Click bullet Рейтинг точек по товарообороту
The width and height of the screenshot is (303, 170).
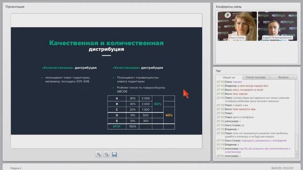pos(141,89)
